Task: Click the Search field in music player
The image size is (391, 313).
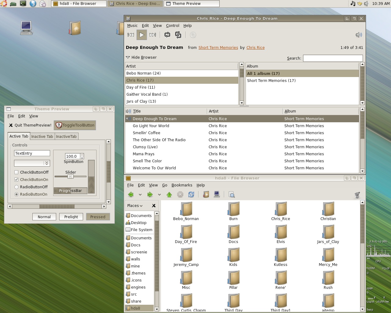Action: tap(333, 58)
